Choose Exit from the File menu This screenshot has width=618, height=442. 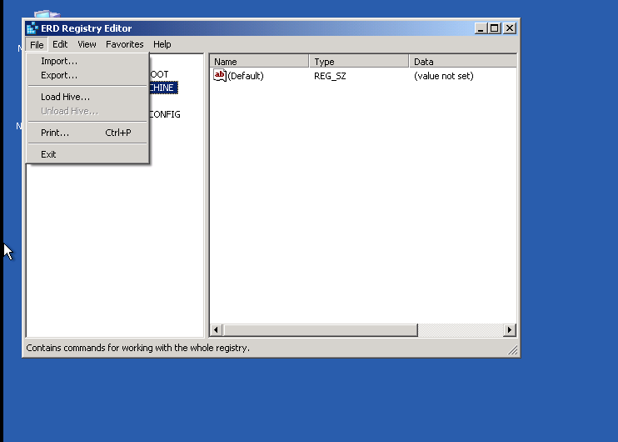(87, 155)
